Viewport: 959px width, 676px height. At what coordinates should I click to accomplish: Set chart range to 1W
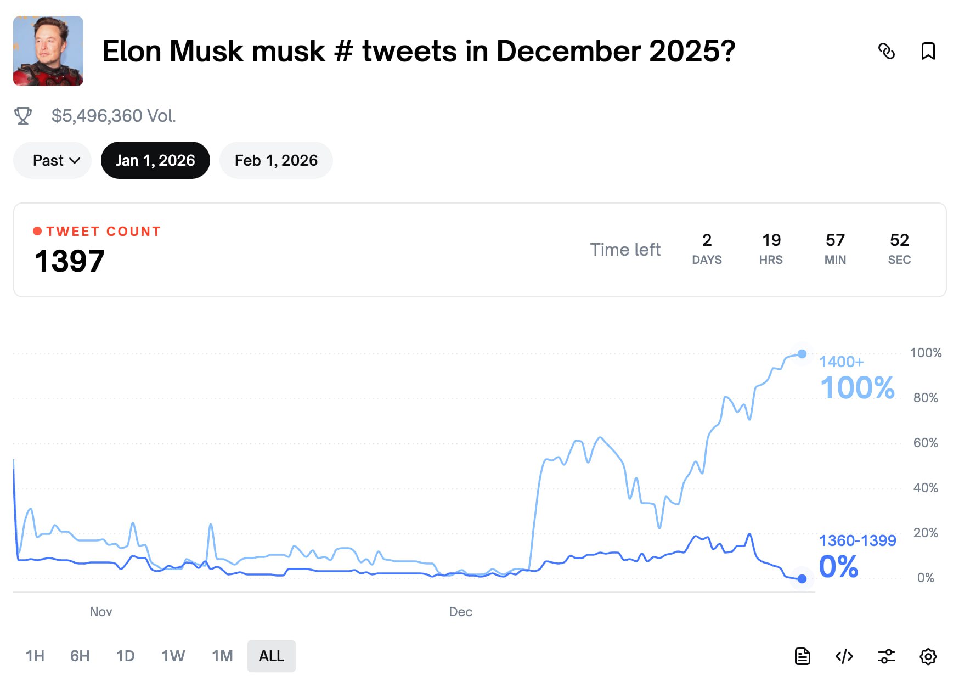pyautogui.click(x=173, y=656)
